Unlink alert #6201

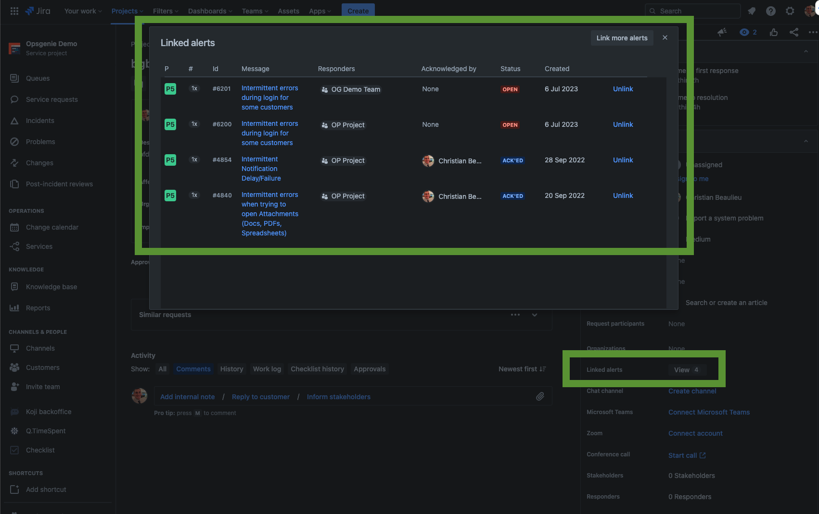coord(623,89)
